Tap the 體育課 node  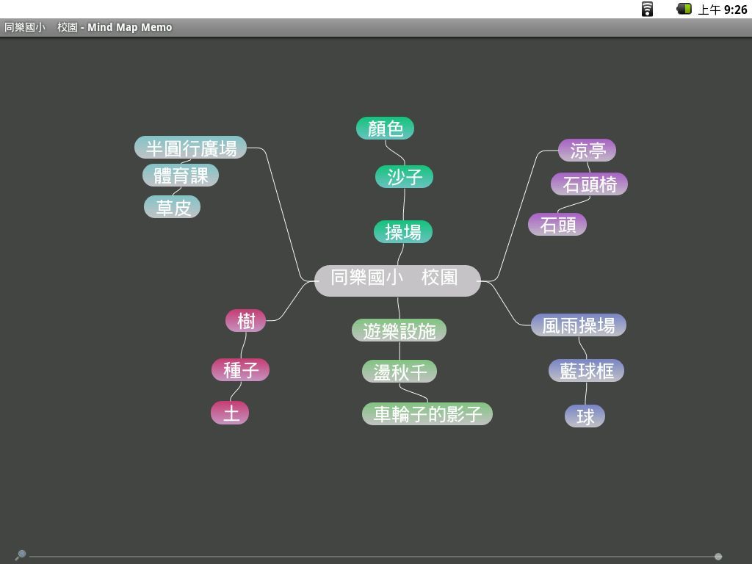coord(181,176)
